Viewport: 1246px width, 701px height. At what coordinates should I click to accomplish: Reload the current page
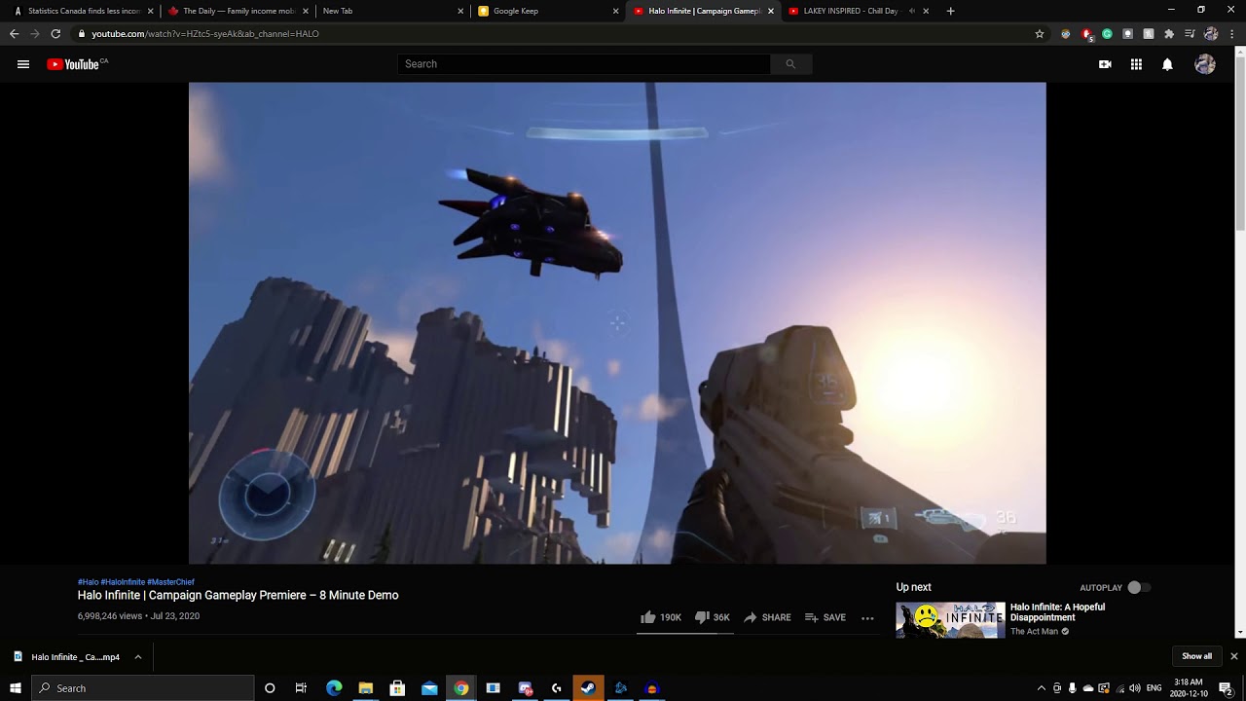[55, 33]
